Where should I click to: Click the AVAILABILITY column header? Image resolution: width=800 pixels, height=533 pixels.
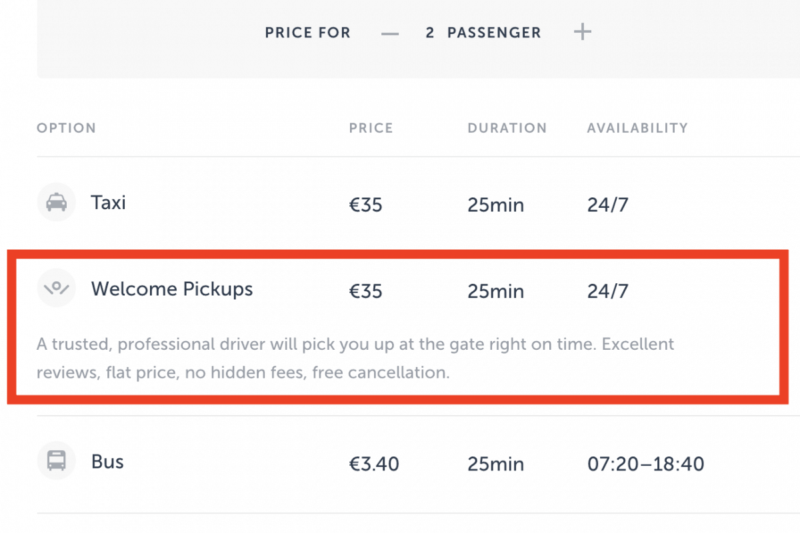[637, 128]
